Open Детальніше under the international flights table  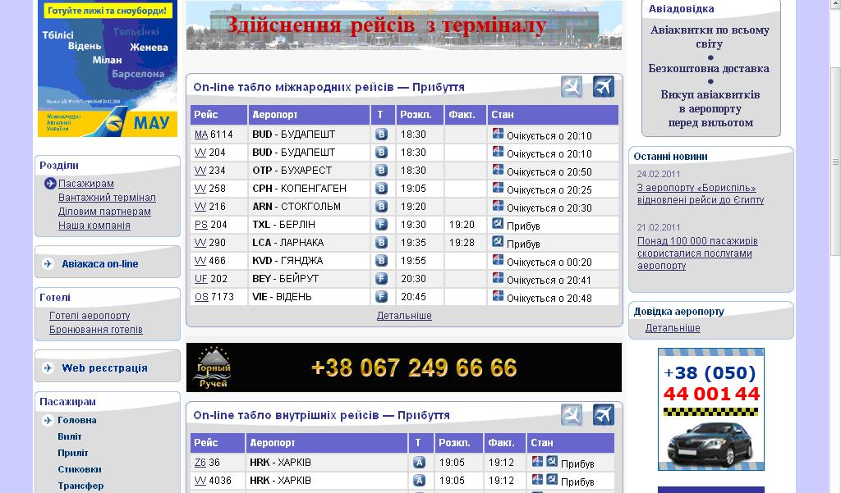[x=404, y=316]
